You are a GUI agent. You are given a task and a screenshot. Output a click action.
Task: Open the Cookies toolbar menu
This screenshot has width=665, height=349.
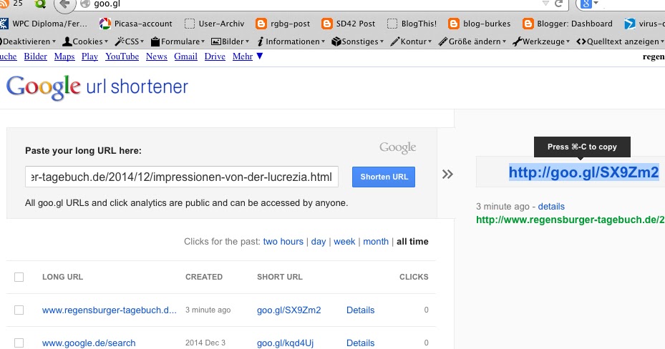point(85,41)
